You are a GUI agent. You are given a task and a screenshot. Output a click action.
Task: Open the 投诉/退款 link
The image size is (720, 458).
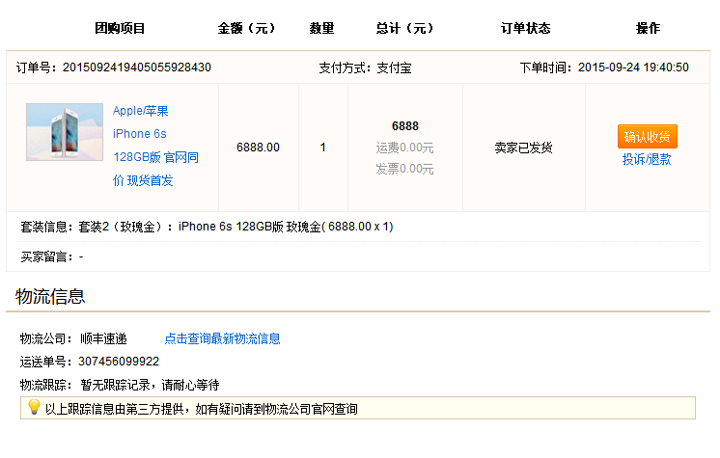(647, 159)
